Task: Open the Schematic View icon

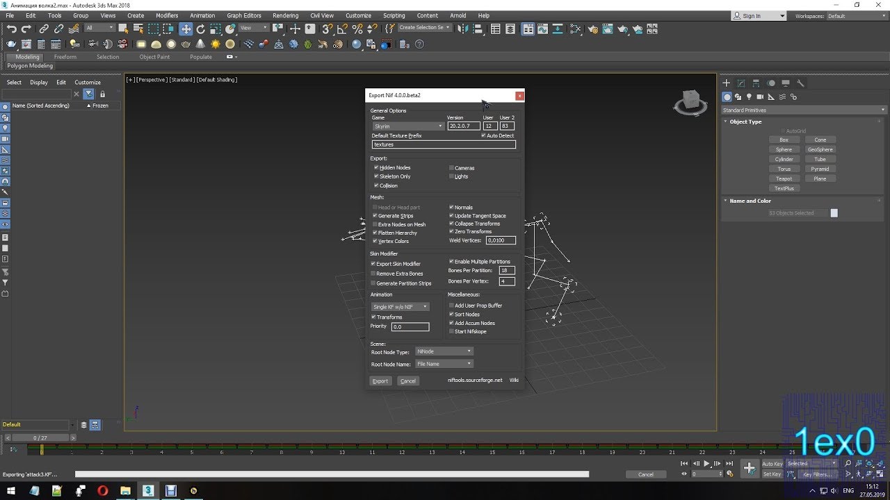Action: click(575, 28)
